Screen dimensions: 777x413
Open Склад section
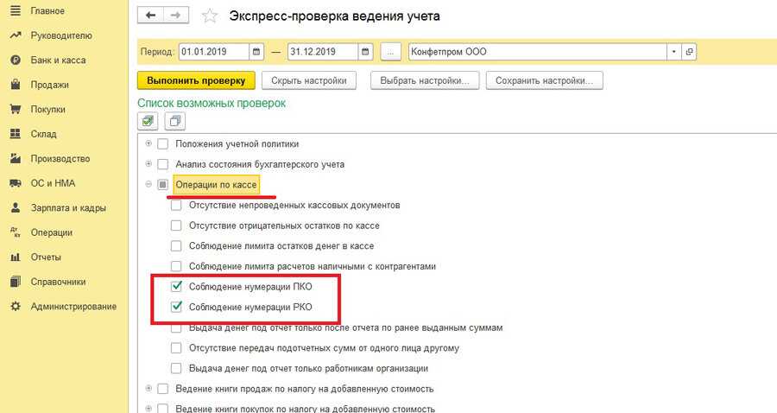tap(44, 134)
